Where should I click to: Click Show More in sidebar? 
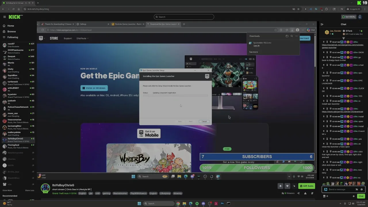coord(7,190)
